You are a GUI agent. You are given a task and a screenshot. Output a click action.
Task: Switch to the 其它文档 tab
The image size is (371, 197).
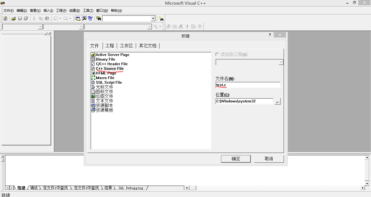pos(148,46)
